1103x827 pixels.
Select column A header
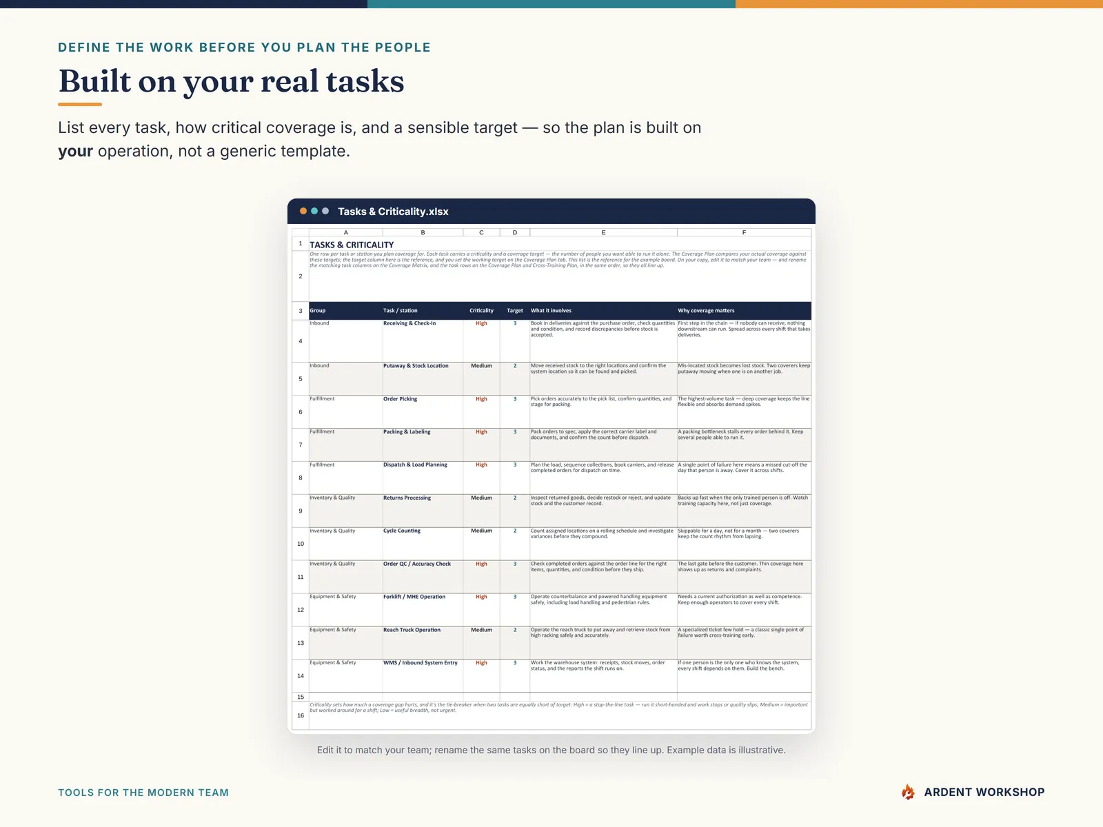click(345, 232)
